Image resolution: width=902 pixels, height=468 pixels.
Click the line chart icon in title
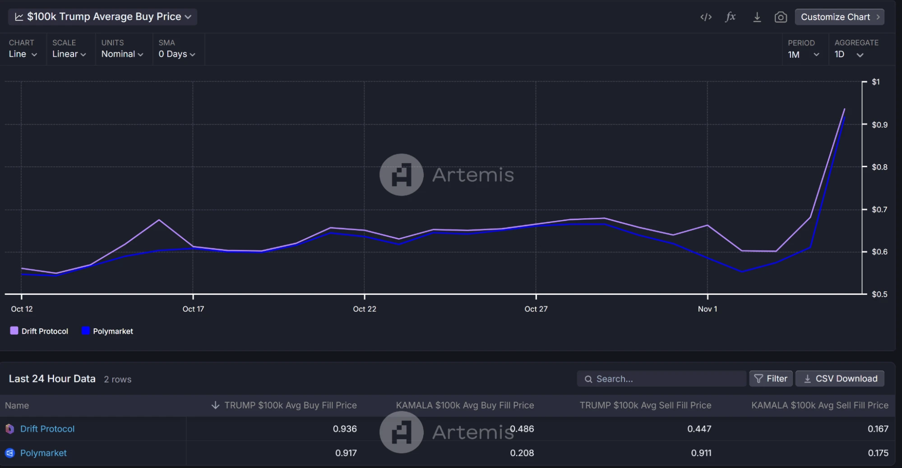pyautogui.click(x=19, y=17)
